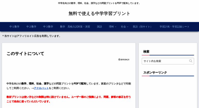Click the page heading このサイトについて
This screenshot has height=108, width=199.
pyautogui.click(x=25, y=54)
